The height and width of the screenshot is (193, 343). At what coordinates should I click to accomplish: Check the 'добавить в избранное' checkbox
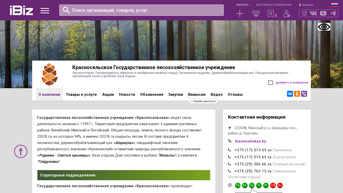(x=270, y=83)
